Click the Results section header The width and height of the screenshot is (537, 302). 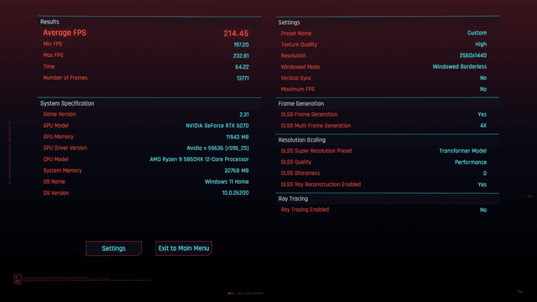50,22
